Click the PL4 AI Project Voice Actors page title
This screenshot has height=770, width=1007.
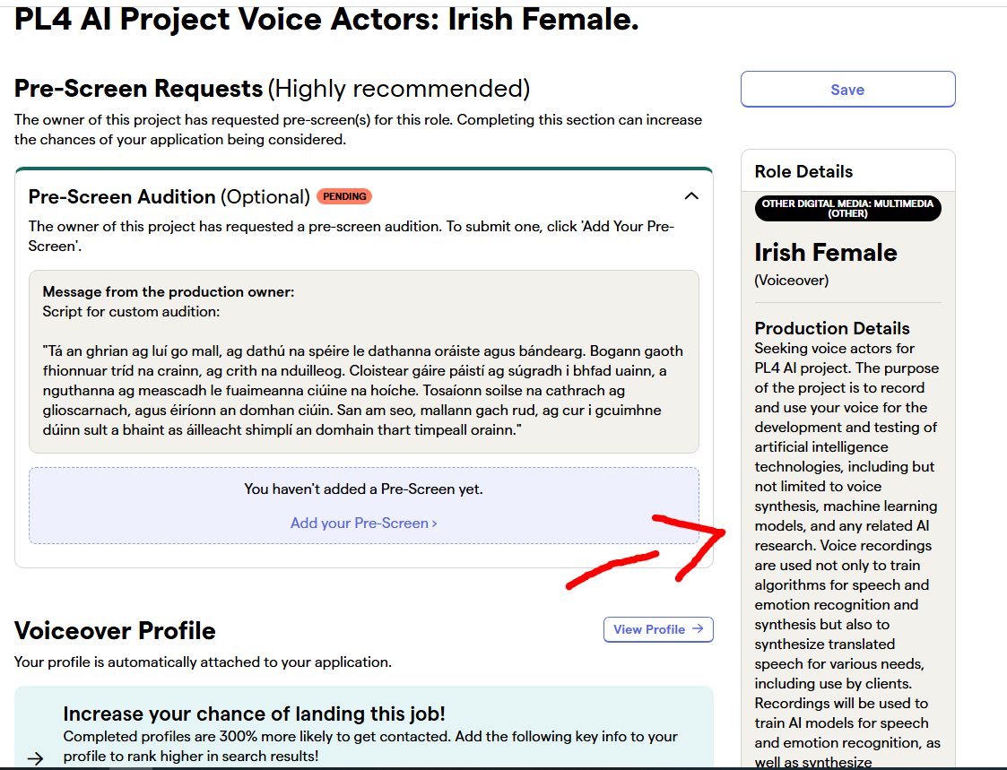(326, 19)
